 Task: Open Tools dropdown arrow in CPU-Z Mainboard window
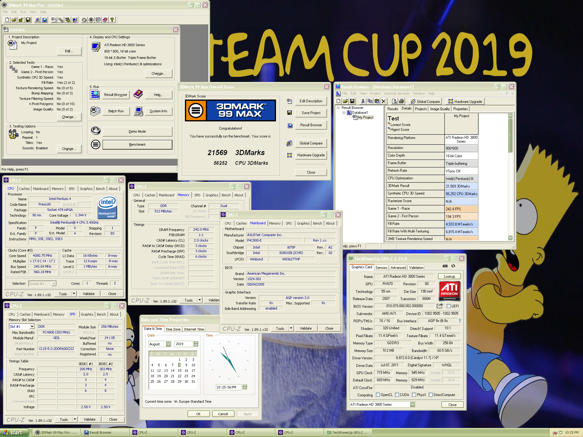(291, 328)
